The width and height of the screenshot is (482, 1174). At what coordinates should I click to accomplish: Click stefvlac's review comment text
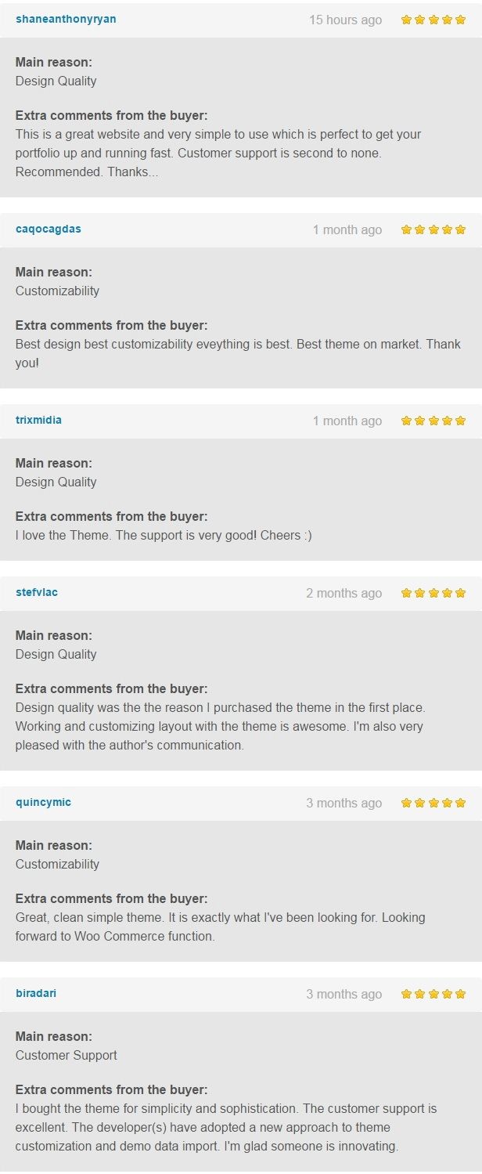219,726
